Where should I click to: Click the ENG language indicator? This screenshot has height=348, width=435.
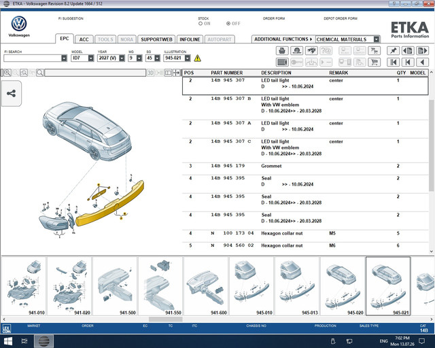(x=383, y=341)
